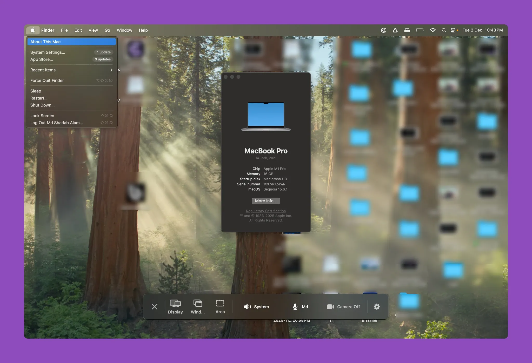Screen dimensions: 532x363
Task: Choose Sleep in Apple menu
Action: pos(71,91)
